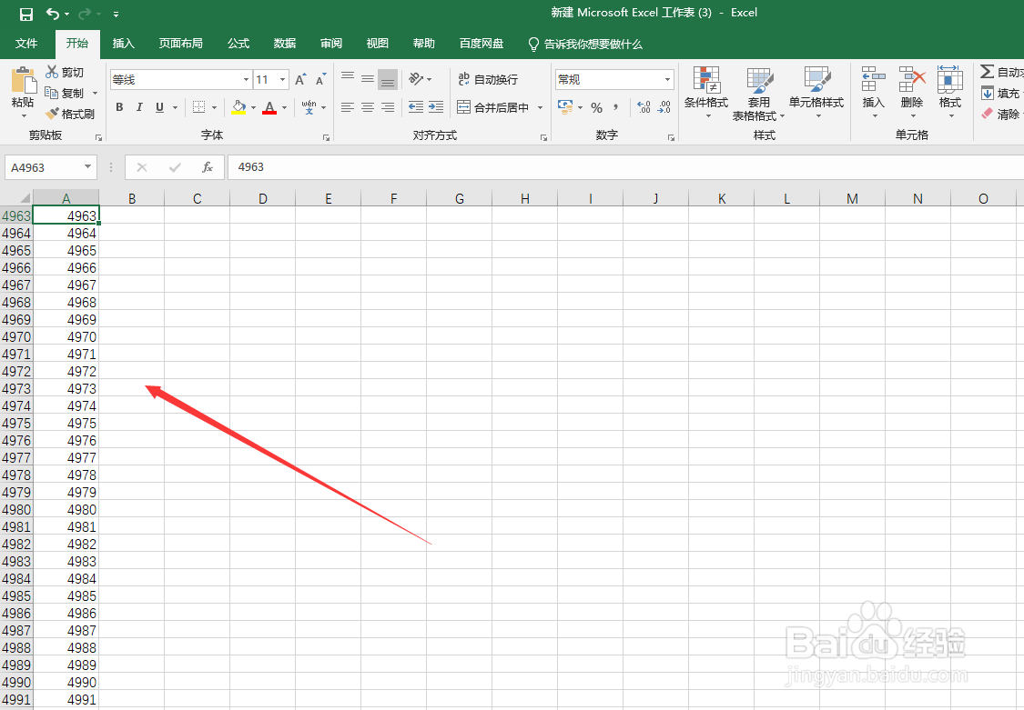Open the font name dropdown 等线
The height and width of the screenshot is (710, 1024).
click(x=246, y=79)
